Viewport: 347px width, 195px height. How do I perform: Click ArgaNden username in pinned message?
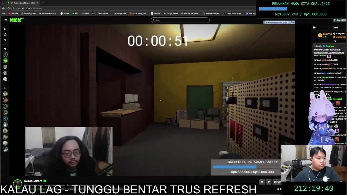pyautogui.click(x=330, y=46)
